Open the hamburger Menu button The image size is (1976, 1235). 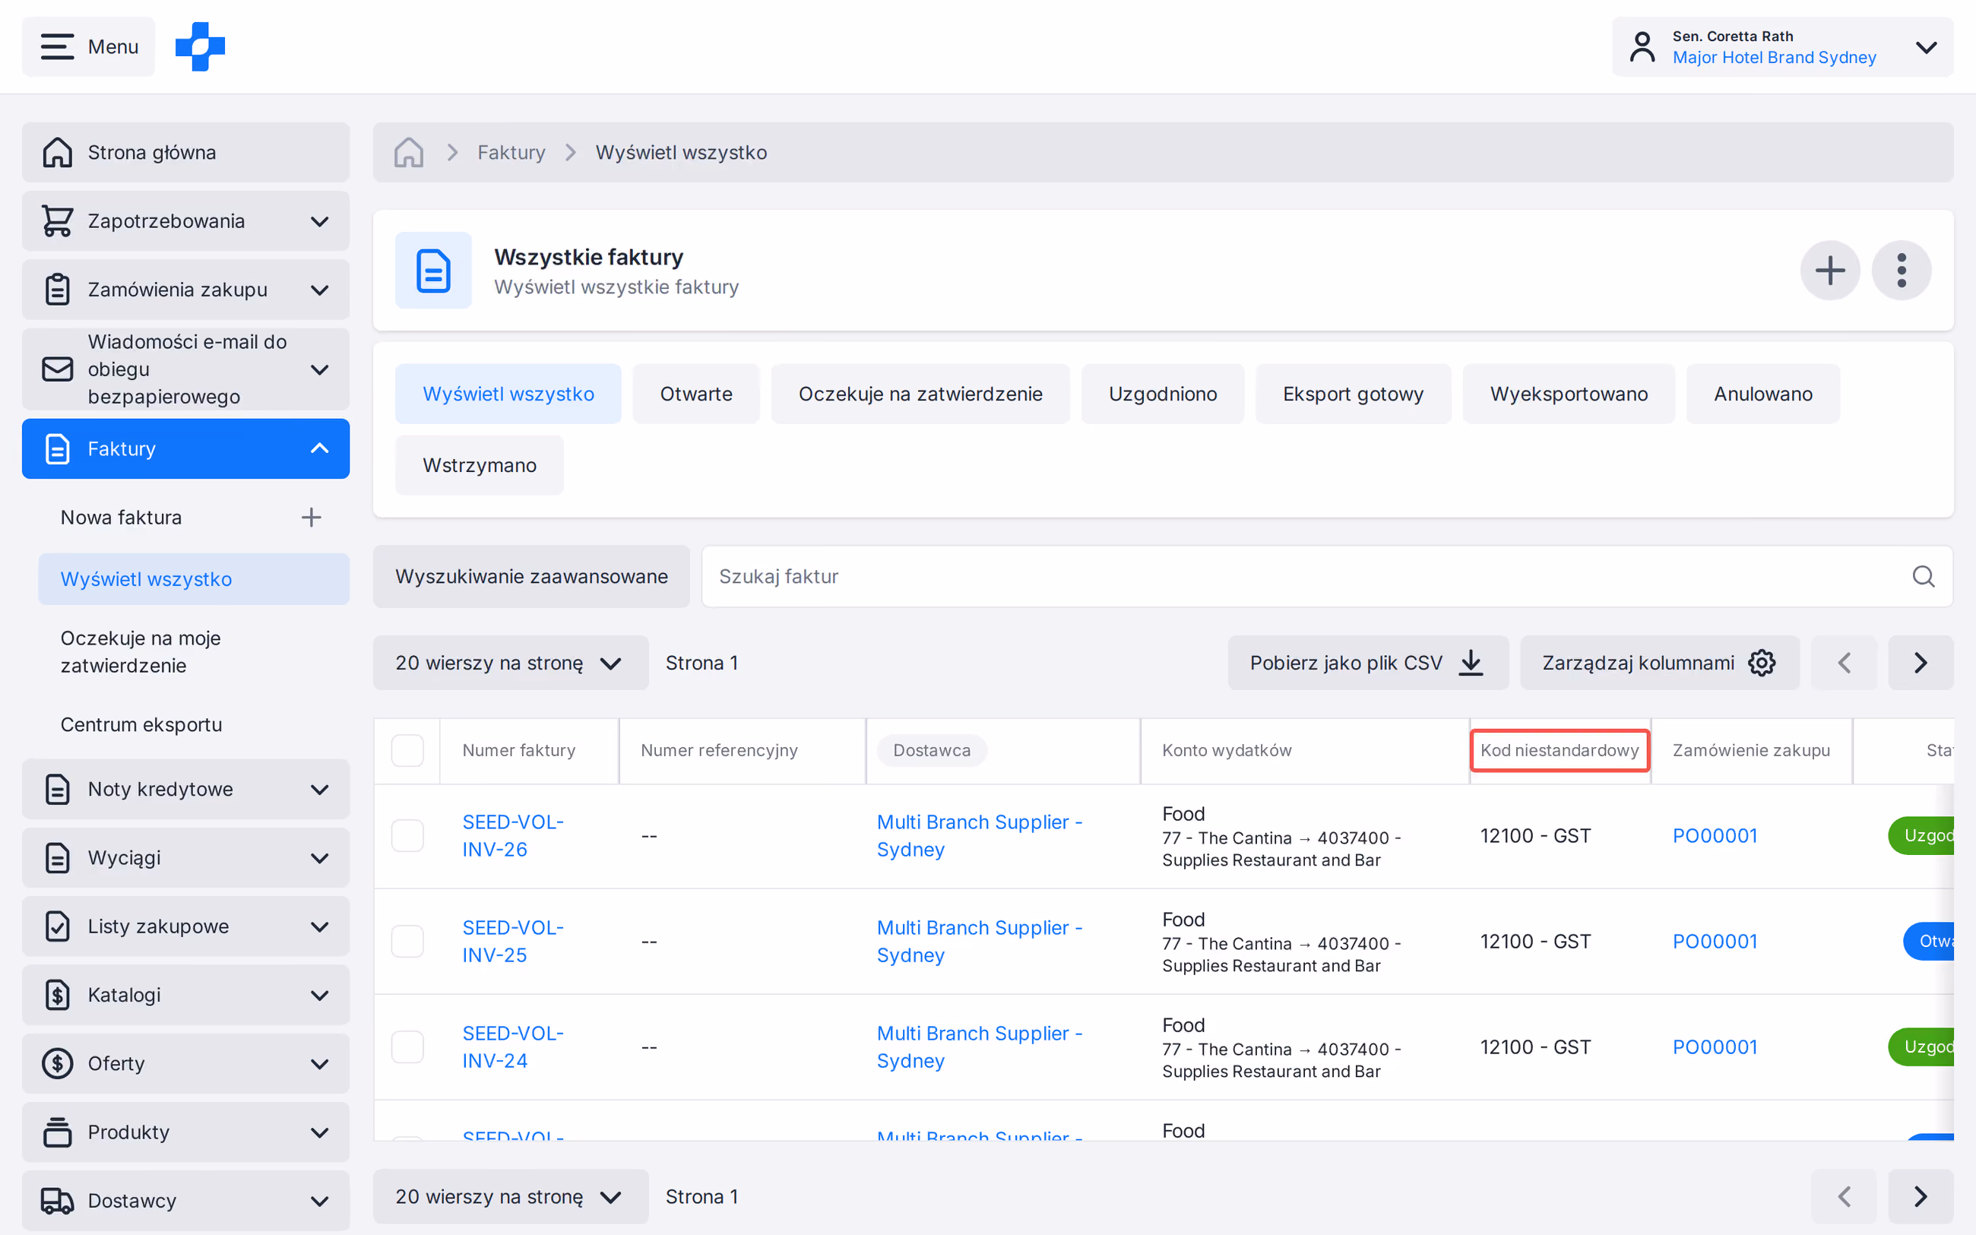(89, 46)
